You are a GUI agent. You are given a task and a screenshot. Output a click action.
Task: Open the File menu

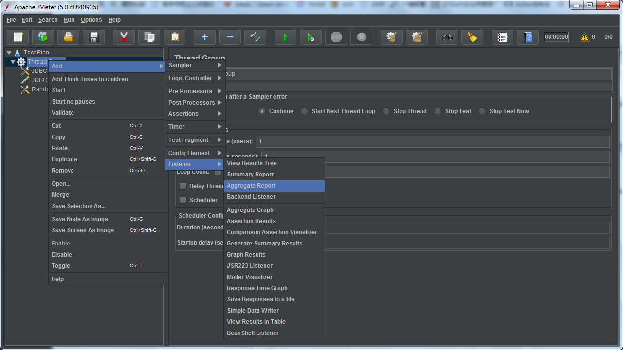(x=11, y=20)
